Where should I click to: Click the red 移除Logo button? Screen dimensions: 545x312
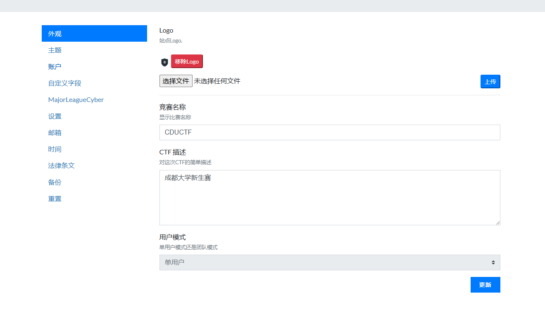(187, 61)
